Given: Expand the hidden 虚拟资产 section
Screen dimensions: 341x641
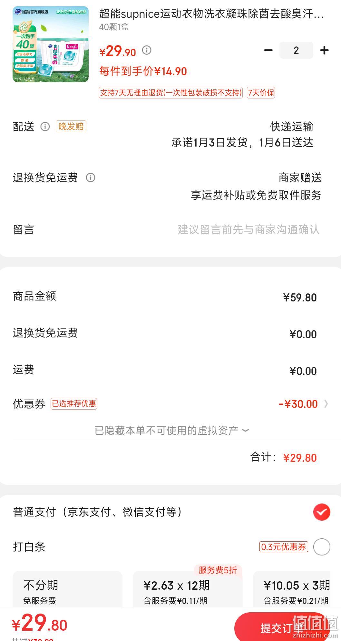Looking at the screenshot, I should (x=171, y=430).
